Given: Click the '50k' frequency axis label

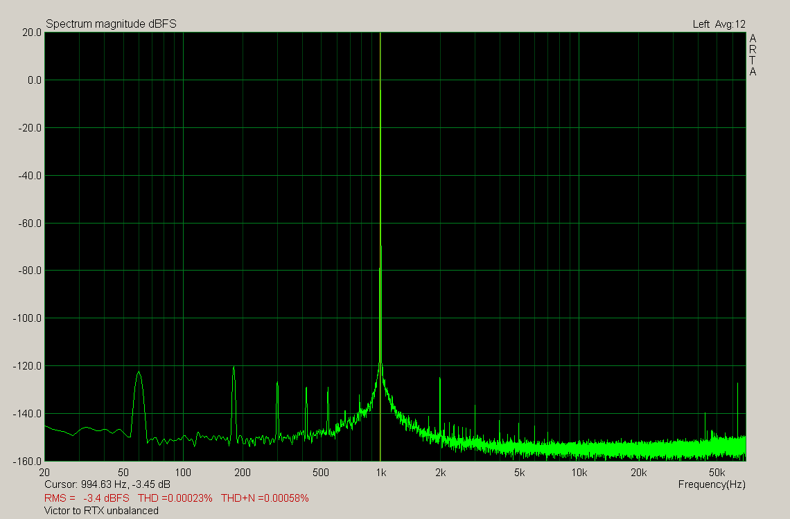Looking at the screenshot, I should coord(717,473).
